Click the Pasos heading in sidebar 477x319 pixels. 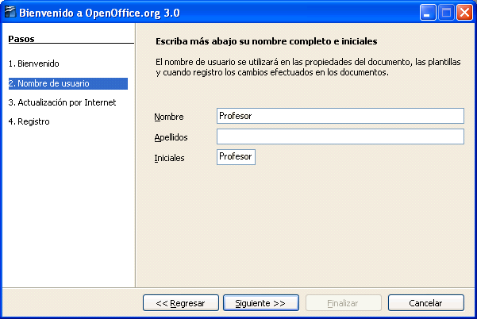tap(21, 38)
